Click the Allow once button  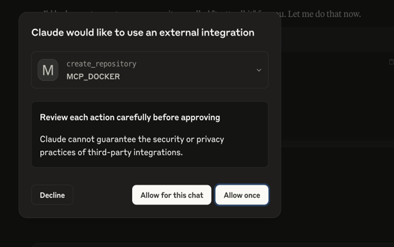(x=242, y=195)
